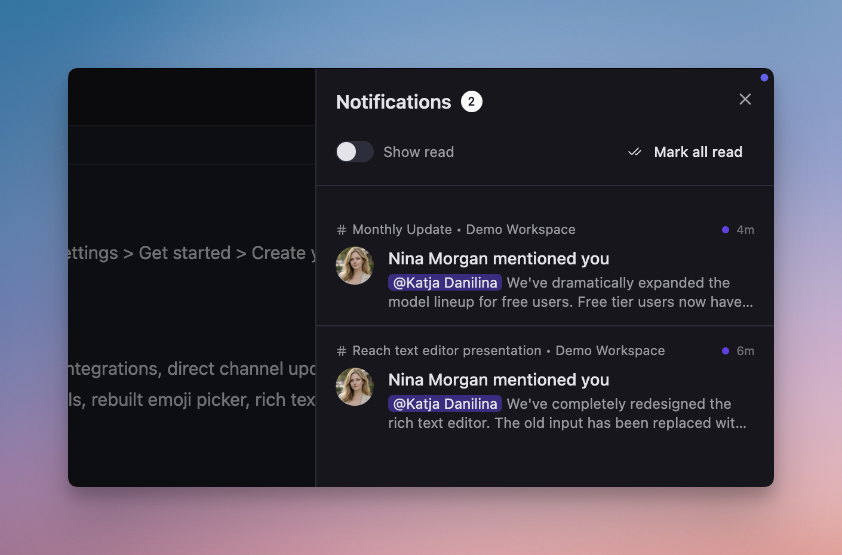Open the Reach text editor presentation channel label
The image size is (842, 555).
pos(447,351)
